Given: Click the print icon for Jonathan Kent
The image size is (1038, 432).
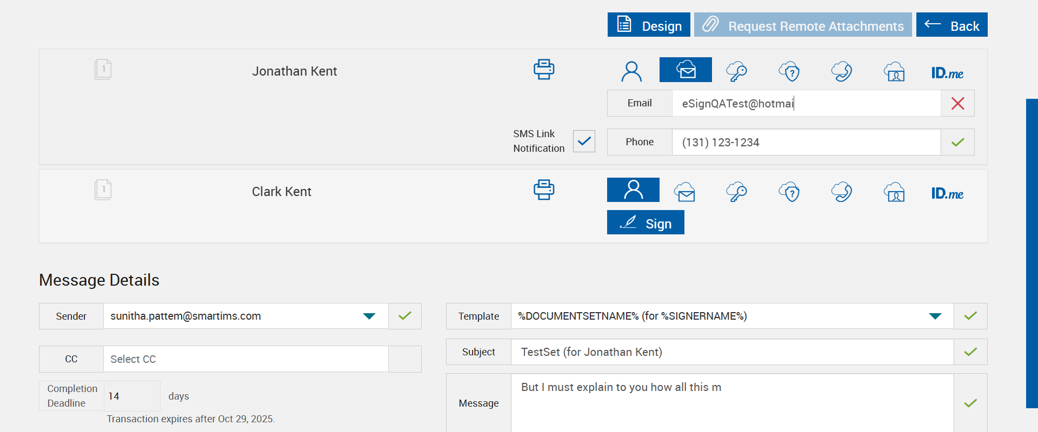Looking at the screenshot, I should 543,70.
